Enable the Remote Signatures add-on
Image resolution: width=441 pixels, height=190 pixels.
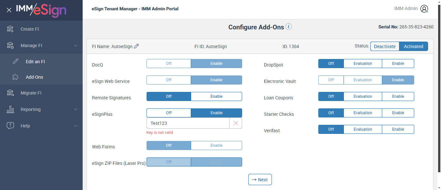(x=216, y=96)
